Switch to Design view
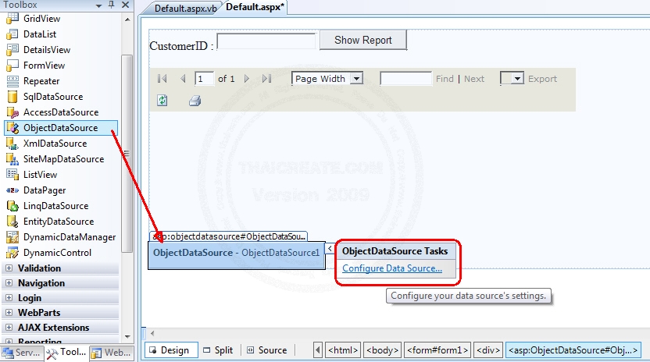Viewport: 650px width, 362px height. click(171, 350)
